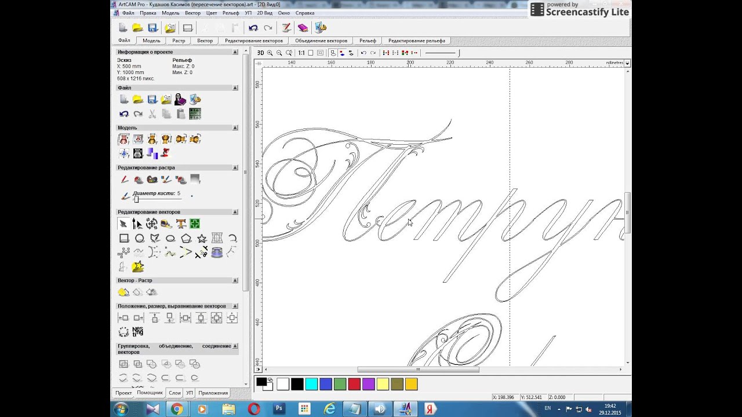Pick the red color swatch
742x417 pixels.
[x=354, y=384]
